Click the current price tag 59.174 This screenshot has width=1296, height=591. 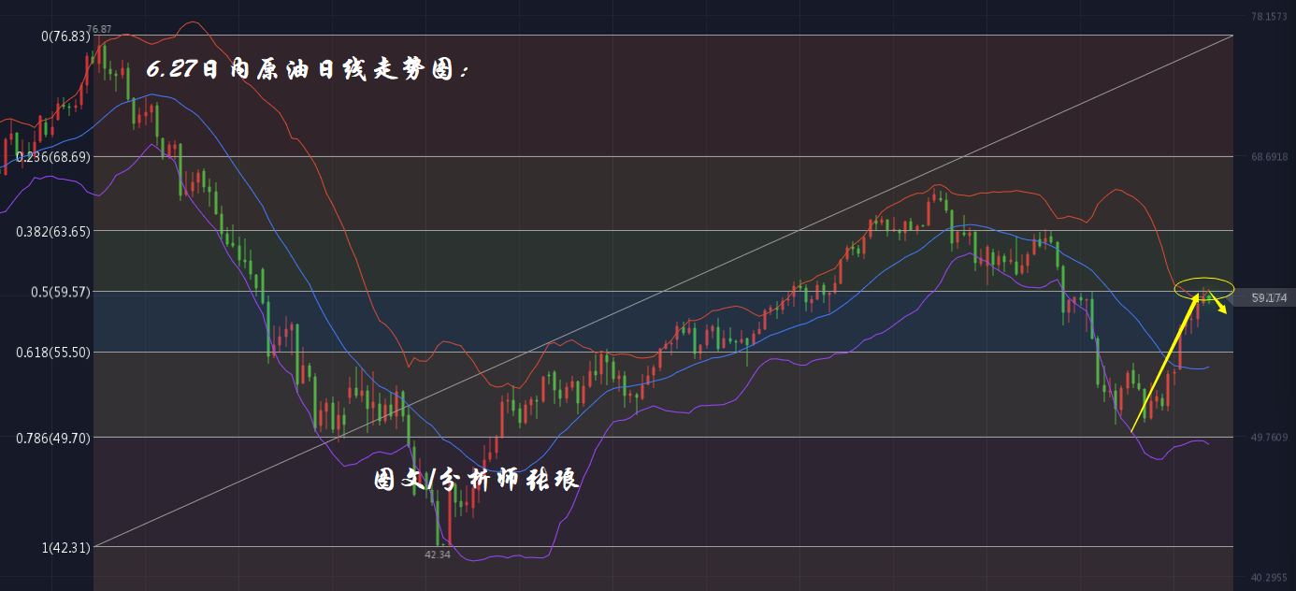pos(1269,298)
